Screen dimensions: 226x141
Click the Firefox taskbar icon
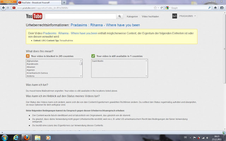(26, 138)
